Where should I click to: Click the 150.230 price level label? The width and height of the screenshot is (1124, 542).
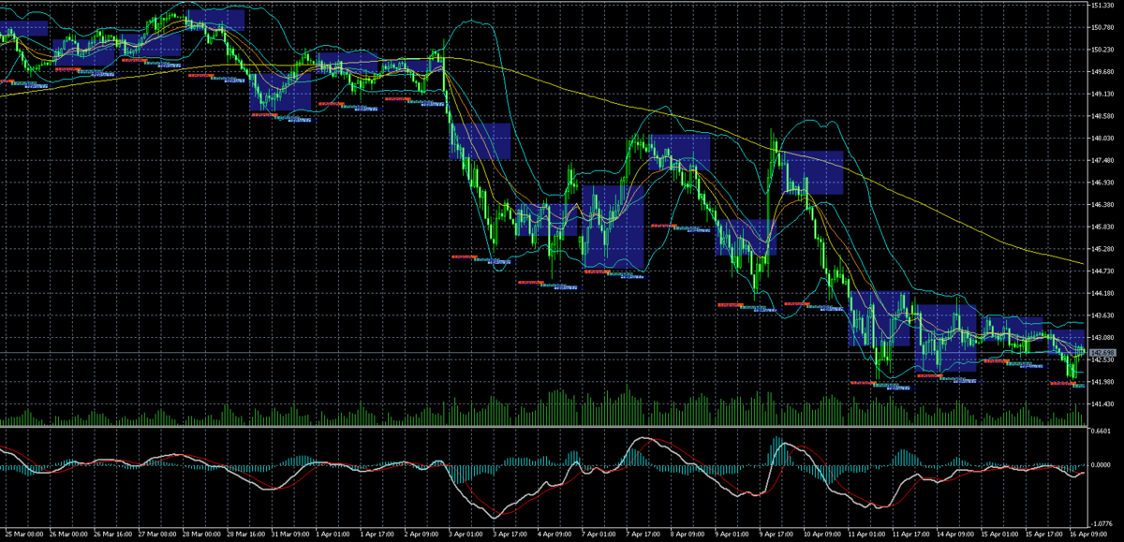coord(1103,50)
